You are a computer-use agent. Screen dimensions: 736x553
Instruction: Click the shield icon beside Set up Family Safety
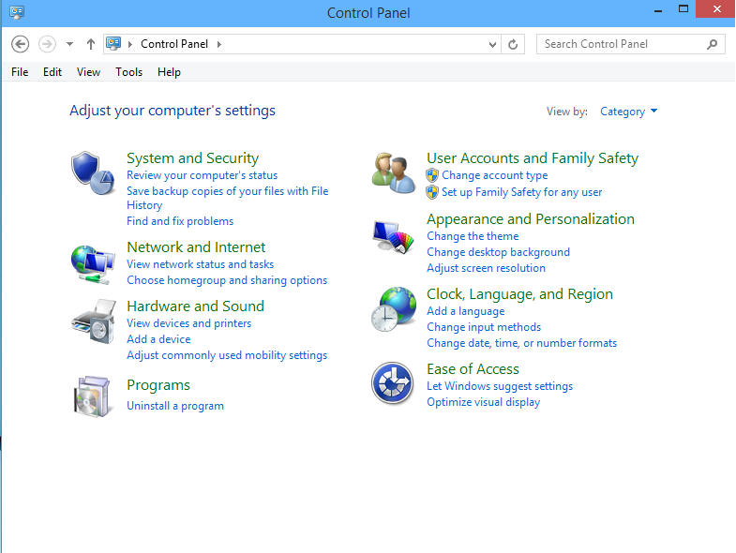click(x=432, y=192)
